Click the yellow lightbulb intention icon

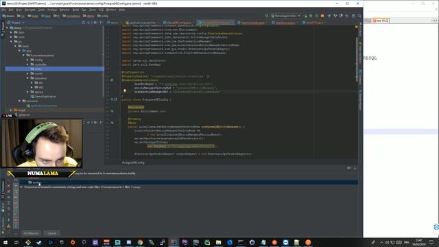[x=125, y=91]
